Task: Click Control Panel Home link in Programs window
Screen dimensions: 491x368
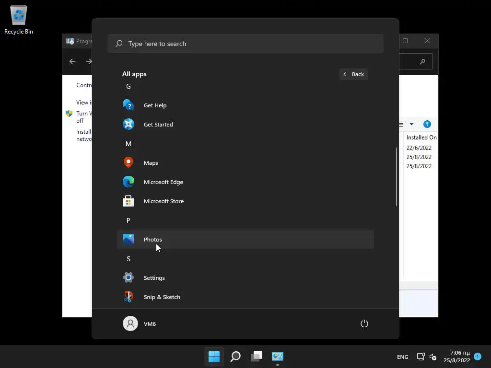Action: point(84,85)
